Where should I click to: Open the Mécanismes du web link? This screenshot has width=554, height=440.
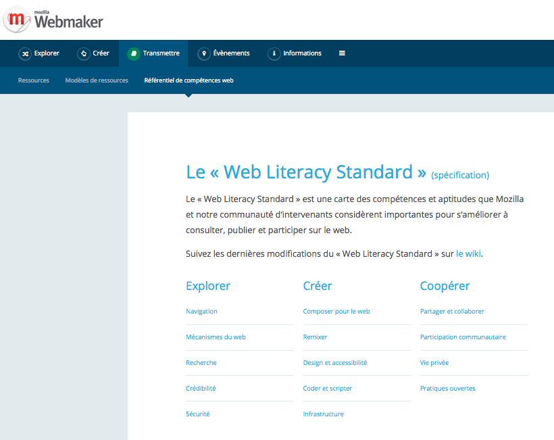[216, 337]
